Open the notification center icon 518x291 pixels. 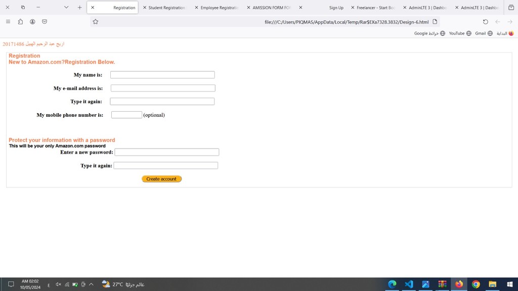pyautogui.click(x=11, y=284)
